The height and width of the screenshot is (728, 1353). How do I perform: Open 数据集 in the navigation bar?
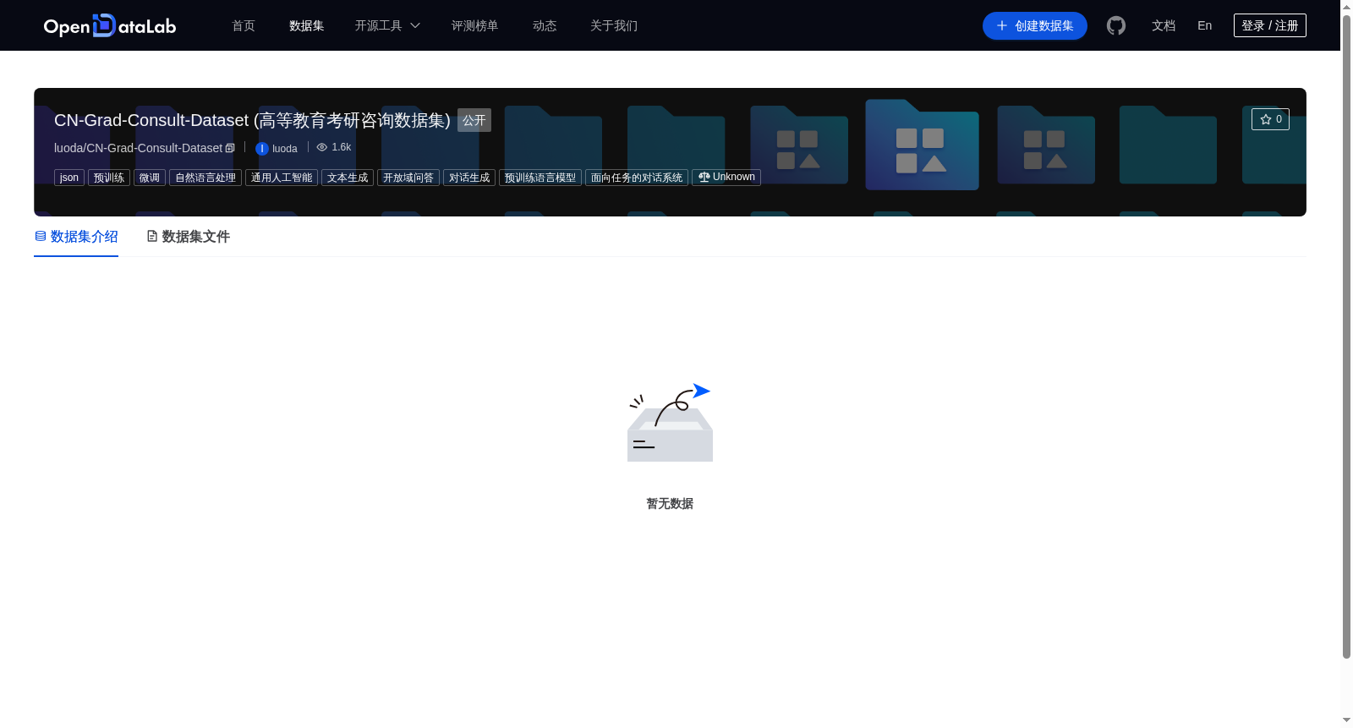coord(307,25)
